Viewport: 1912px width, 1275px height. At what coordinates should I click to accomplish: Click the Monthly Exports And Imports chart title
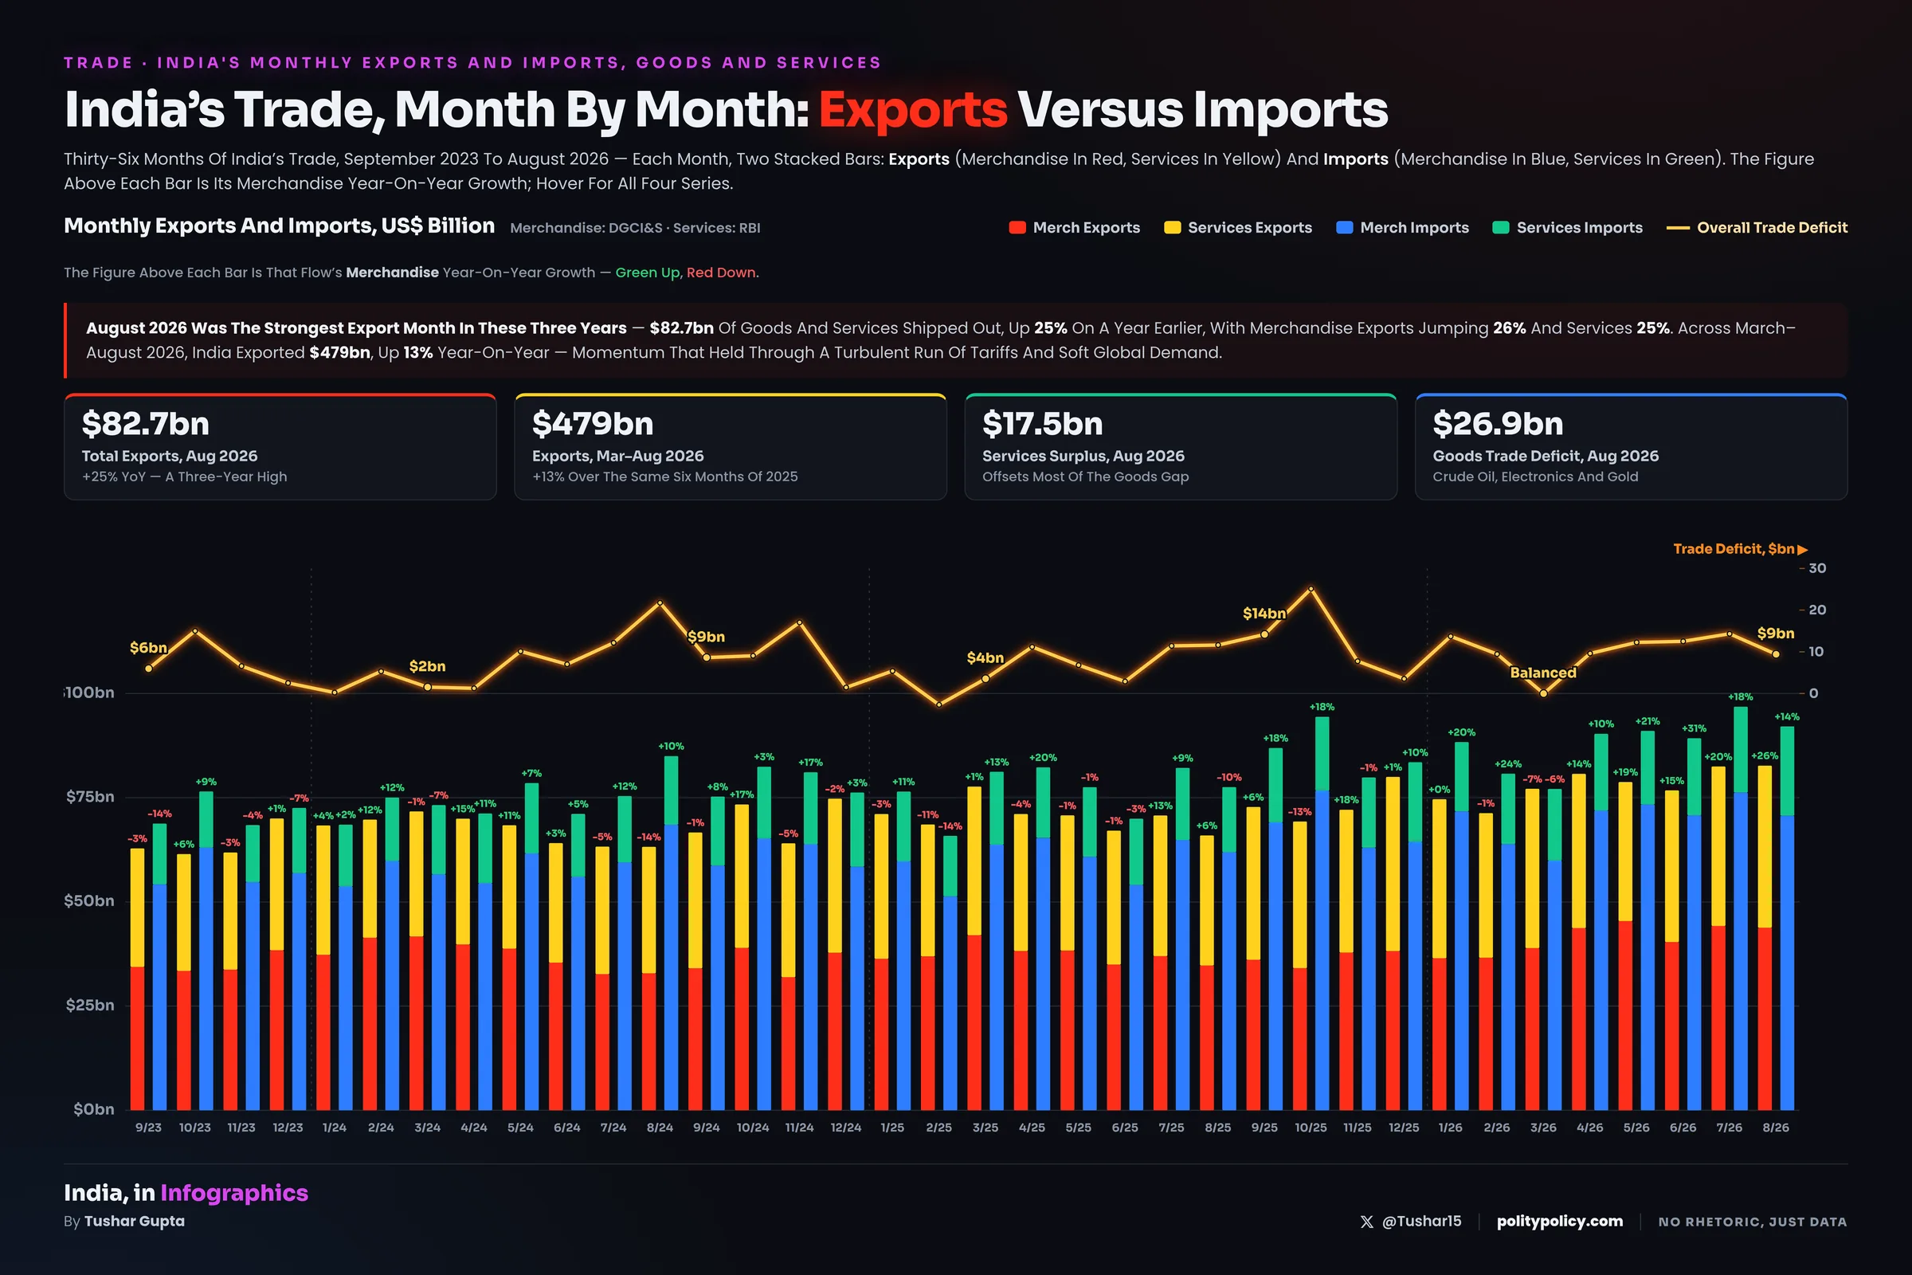[x=279, y=226]
